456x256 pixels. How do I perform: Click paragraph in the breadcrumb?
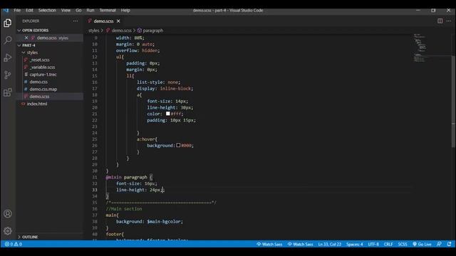152,31
